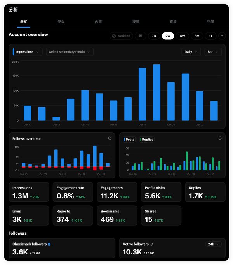Viewport: 233px width, 265px height.
Task: Open the Reposts 374 stat card
Action: [73, 216]
